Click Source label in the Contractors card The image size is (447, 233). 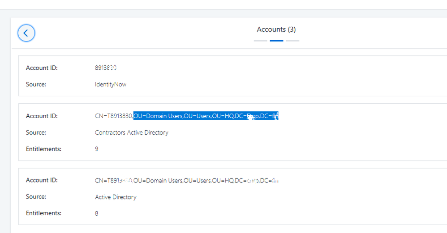36,132
